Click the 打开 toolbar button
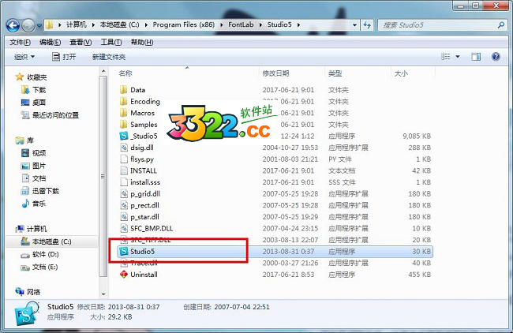This screenshot has width=513, height=333. 64,57
